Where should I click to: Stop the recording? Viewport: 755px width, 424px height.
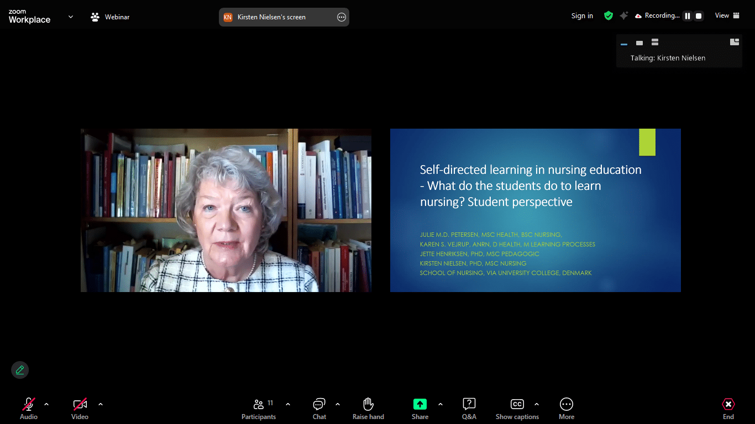(x=699, y=16)
